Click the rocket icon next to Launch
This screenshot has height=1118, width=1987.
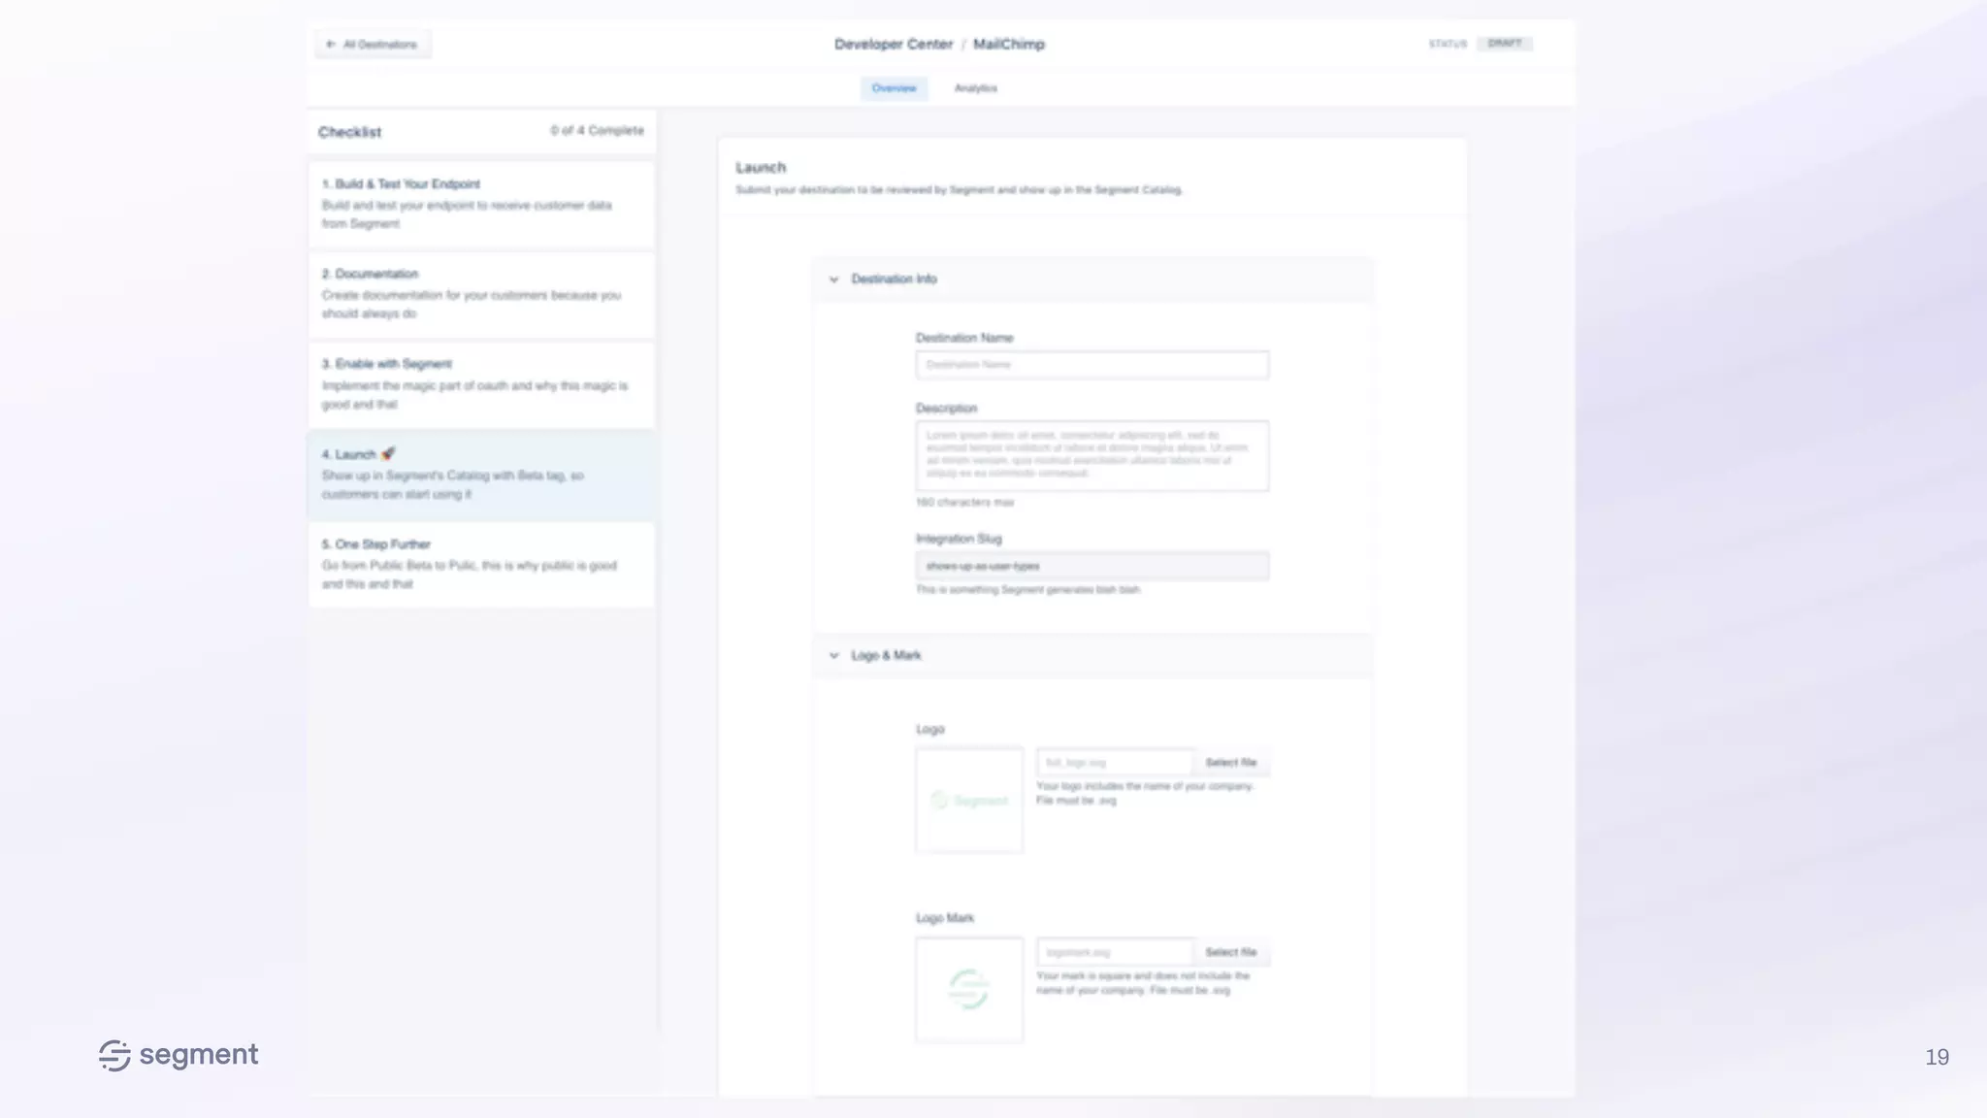pyautogui.click(x=388, y=454)
